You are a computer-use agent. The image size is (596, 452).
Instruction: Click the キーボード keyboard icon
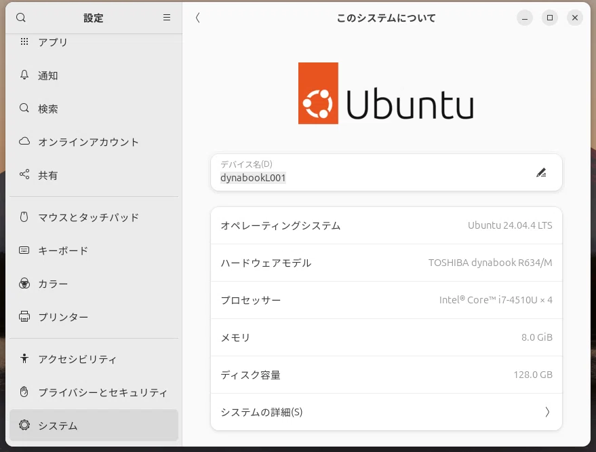click(24, 250)
